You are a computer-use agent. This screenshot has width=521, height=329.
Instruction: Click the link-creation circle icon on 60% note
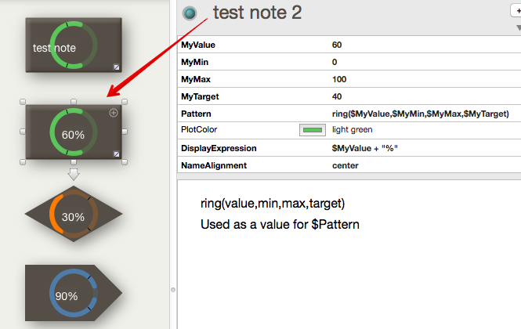pyautogui.click(x=114, y=113)
